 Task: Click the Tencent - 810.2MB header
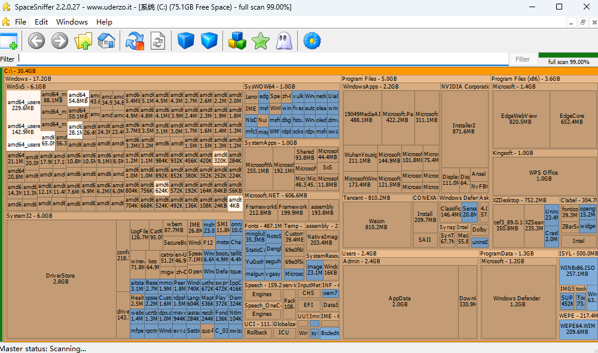(x=377, y=197)
